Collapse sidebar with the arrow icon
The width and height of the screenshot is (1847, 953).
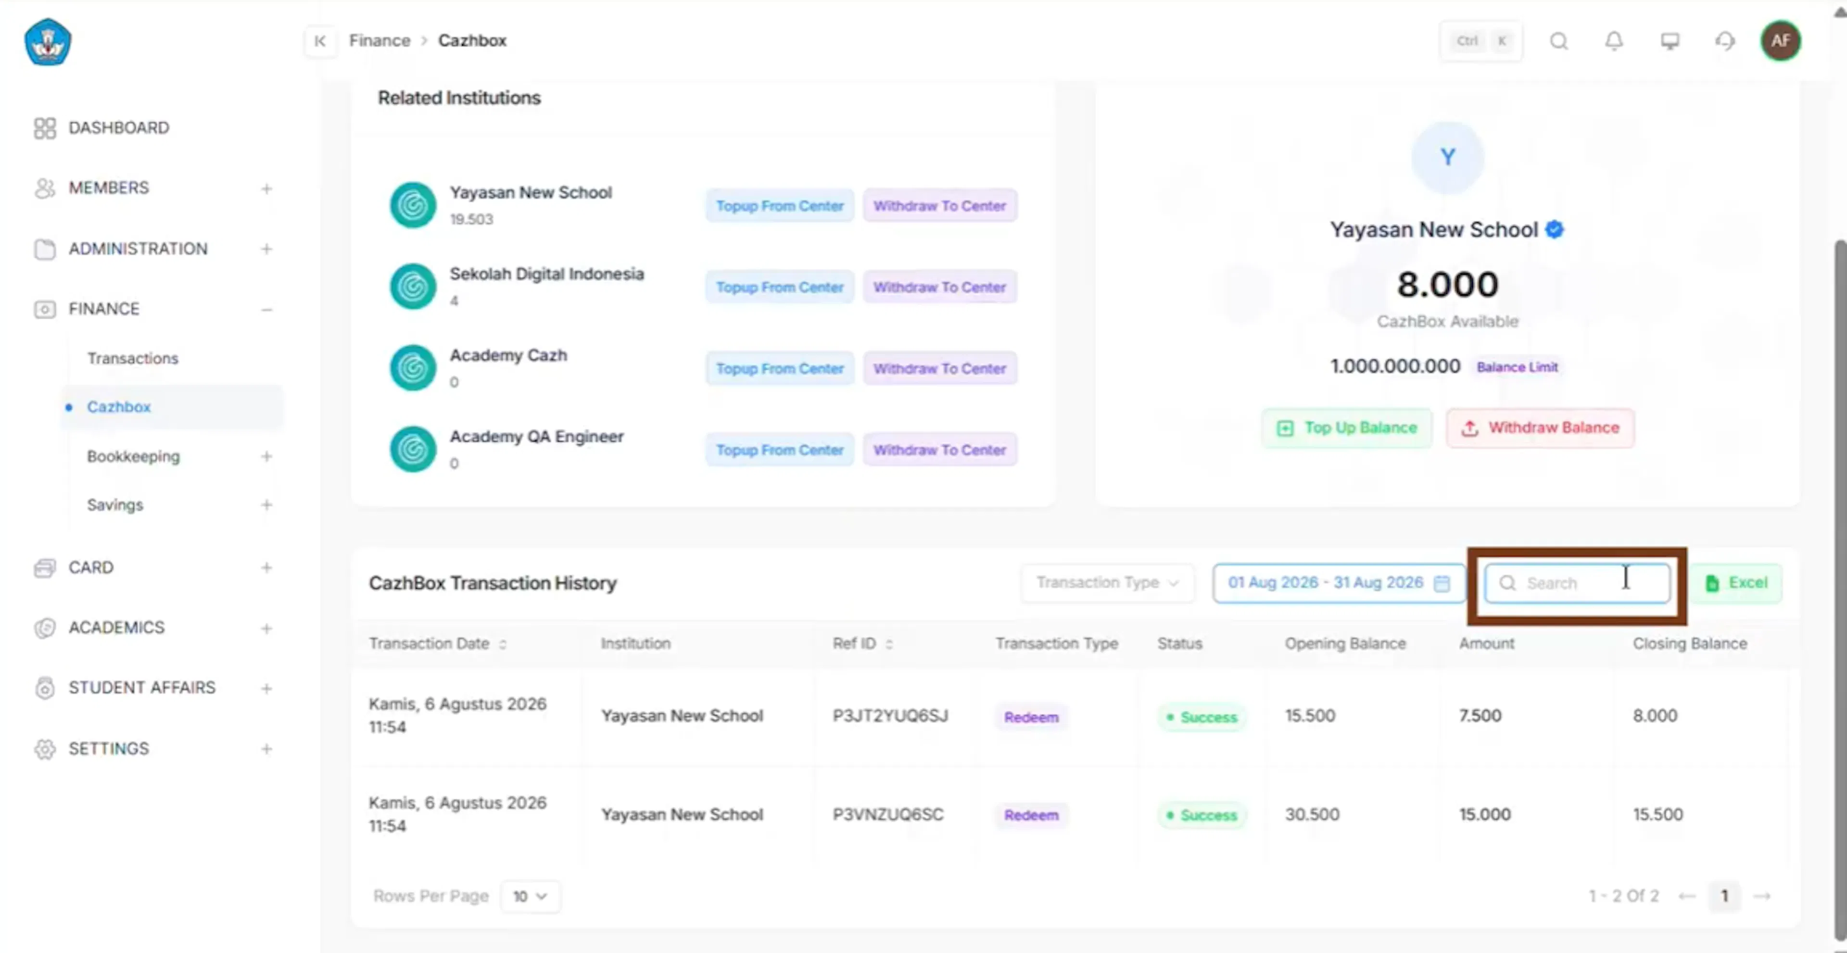[320, 41]
